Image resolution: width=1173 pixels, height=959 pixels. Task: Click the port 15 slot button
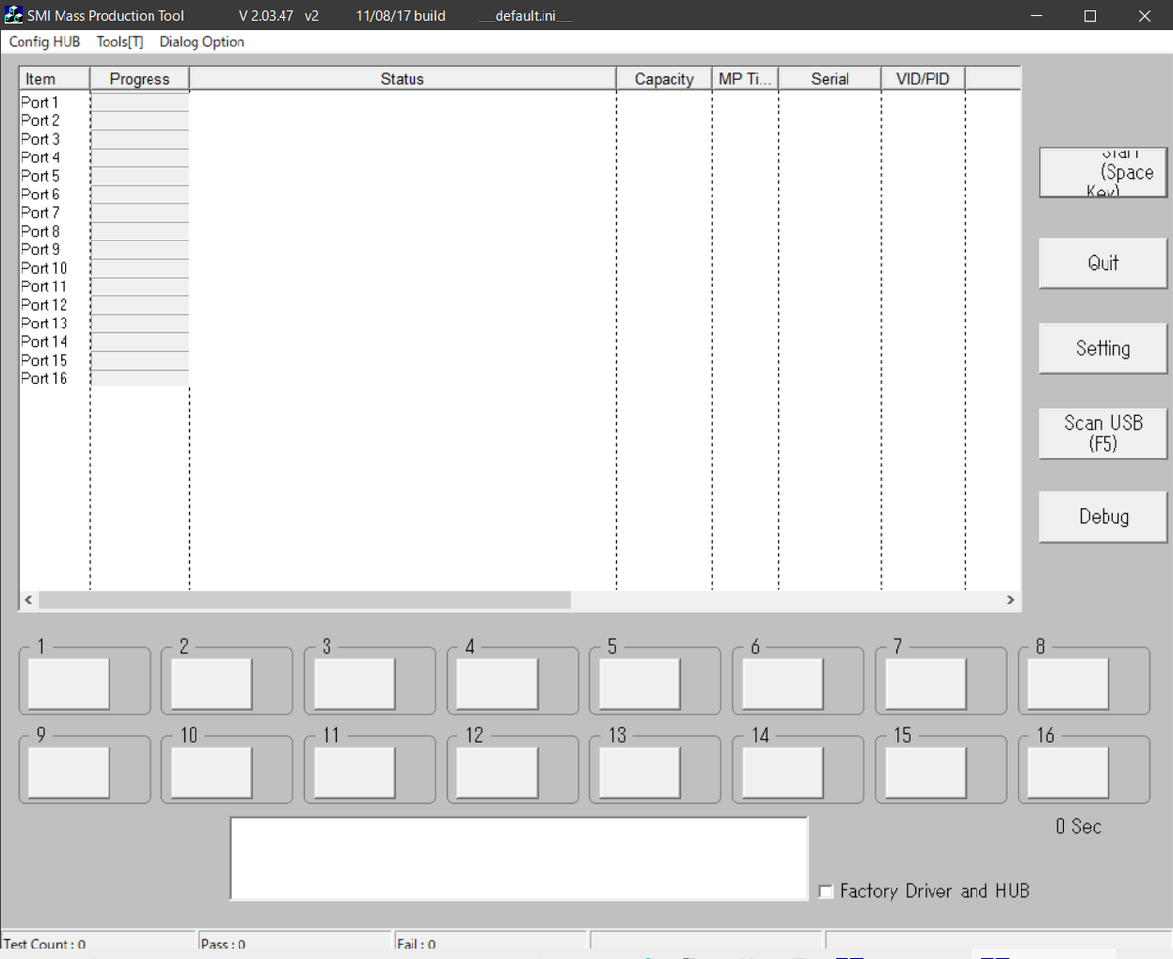(x=925, y=772)
